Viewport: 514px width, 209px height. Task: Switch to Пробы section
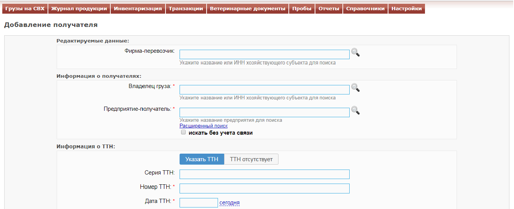coord(302,9)
